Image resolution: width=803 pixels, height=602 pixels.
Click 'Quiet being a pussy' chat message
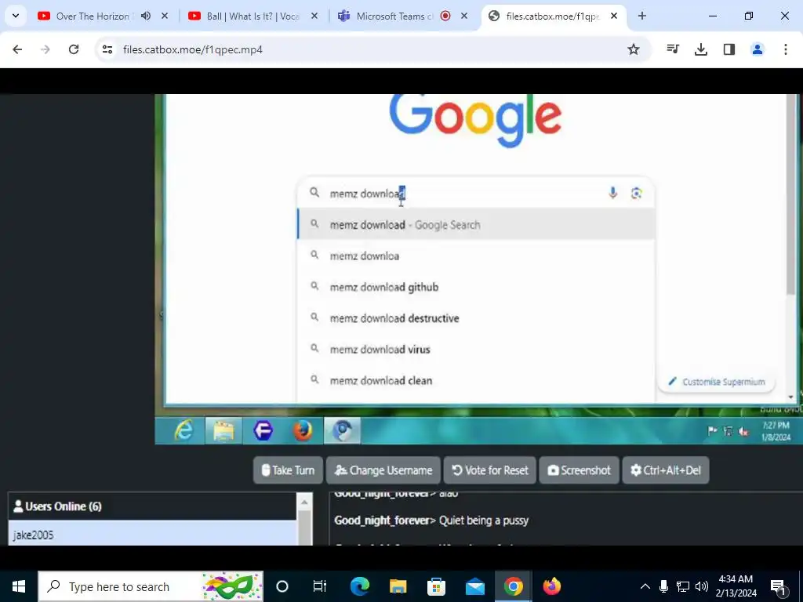point(483,520)
